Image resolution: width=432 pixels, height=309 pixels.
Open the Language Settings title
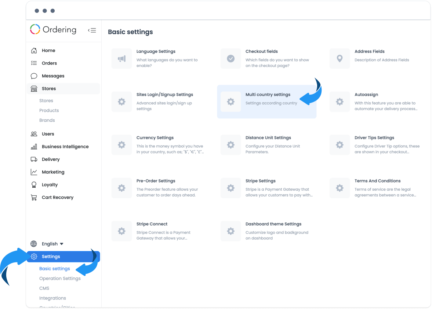point(156,51)
